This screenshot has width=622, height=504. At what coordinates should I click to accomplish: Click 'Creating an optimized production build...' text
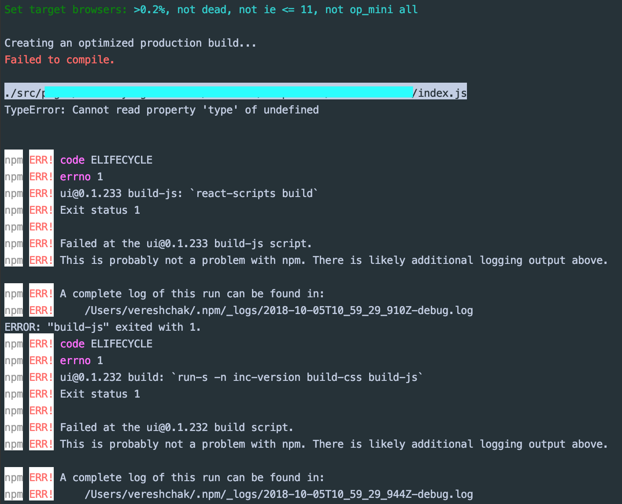click(130, 43)
